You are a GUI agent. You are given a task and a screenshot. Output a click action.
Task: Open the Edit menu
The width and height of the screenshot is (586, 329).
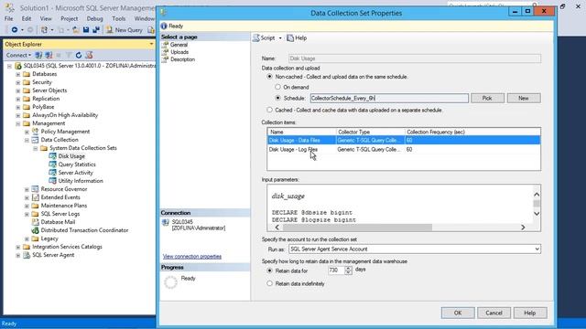coord(27,18)
